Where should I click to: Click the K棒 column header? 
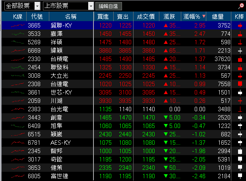pos(239,16)
